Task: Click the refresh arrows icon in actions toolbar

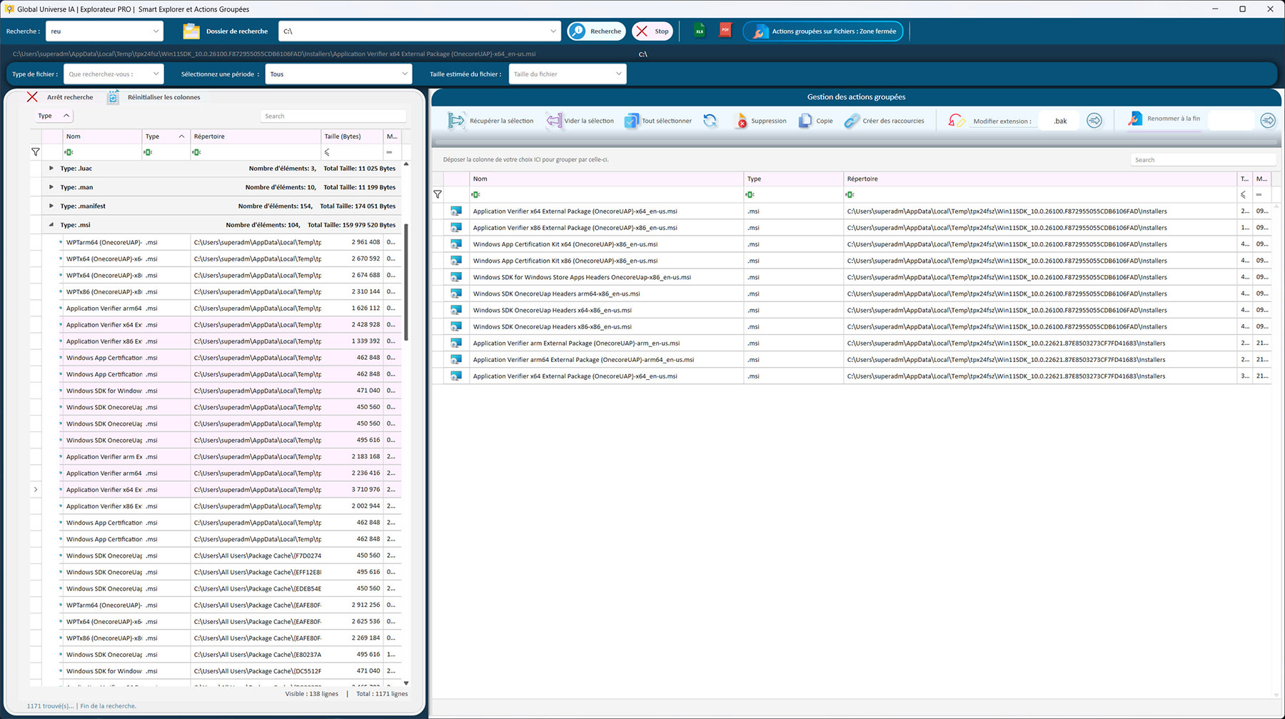Action: (710, 121)
